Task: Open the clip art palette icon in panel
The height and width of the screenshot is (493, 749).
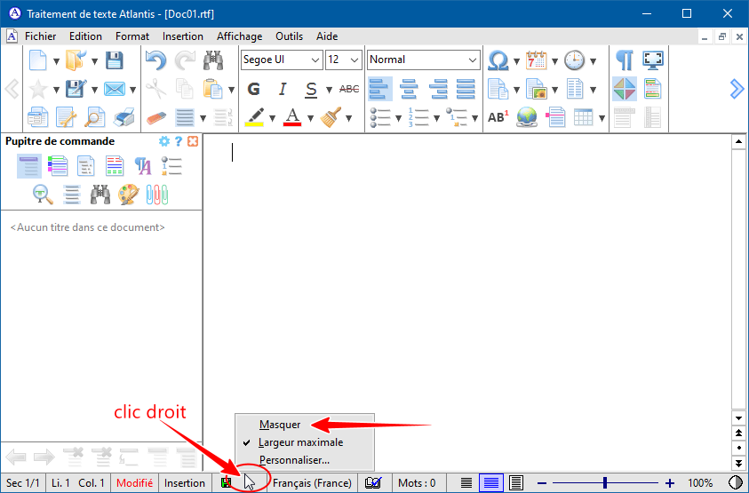Action: pyautogui.click(x=129, y=195)
